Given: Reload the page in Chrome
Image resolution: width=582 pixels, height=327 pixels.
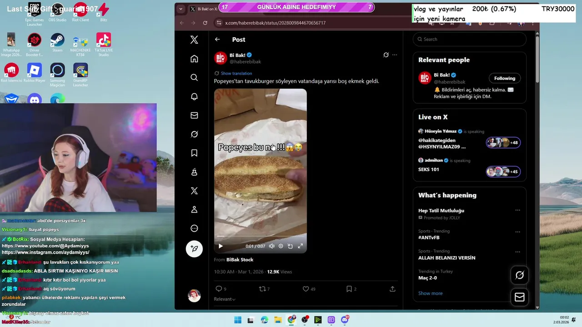Looking at the screenshot, I should (x=205, y=23).
